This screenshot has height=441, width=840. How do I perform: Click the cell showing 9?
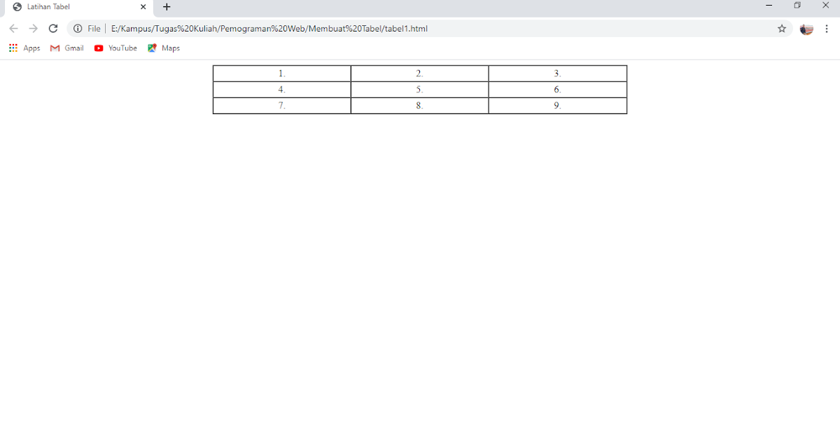click(x=557, y=106)
